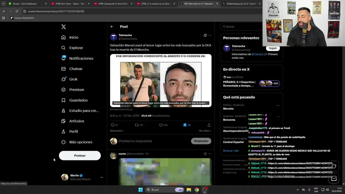The width and height of the screenshot is (345, 194).
Task: Open curco profile name
Action: pyautogui.click(x=122, y=154)
